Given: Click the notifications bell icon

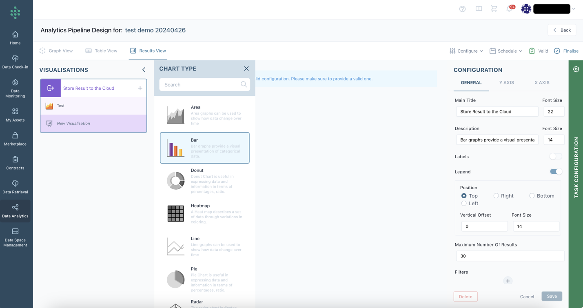Looking at the screenshot, I should coord(509,9).
